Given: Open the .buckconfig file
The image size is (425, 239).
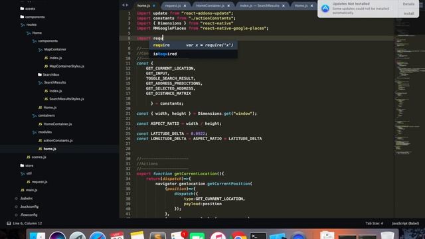Looking at the screenshot, I should tap(27, 206).
